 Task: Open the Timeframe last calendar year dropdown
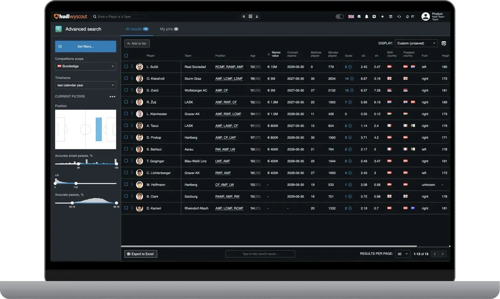pyautogui.click(x=86, y=85)
